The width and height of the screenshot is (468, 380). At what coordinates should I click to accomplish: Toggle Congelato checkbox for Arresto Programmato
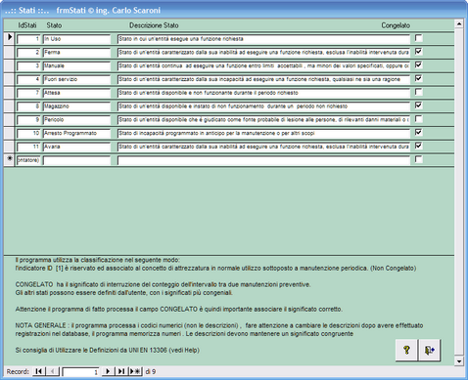[419, 133]
